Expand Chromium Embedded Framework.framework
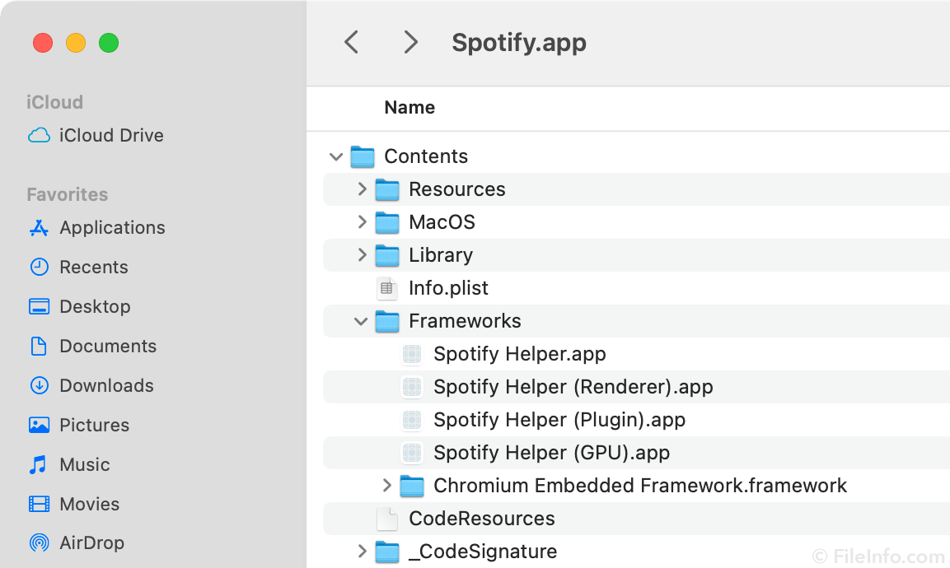 [386, 486]
